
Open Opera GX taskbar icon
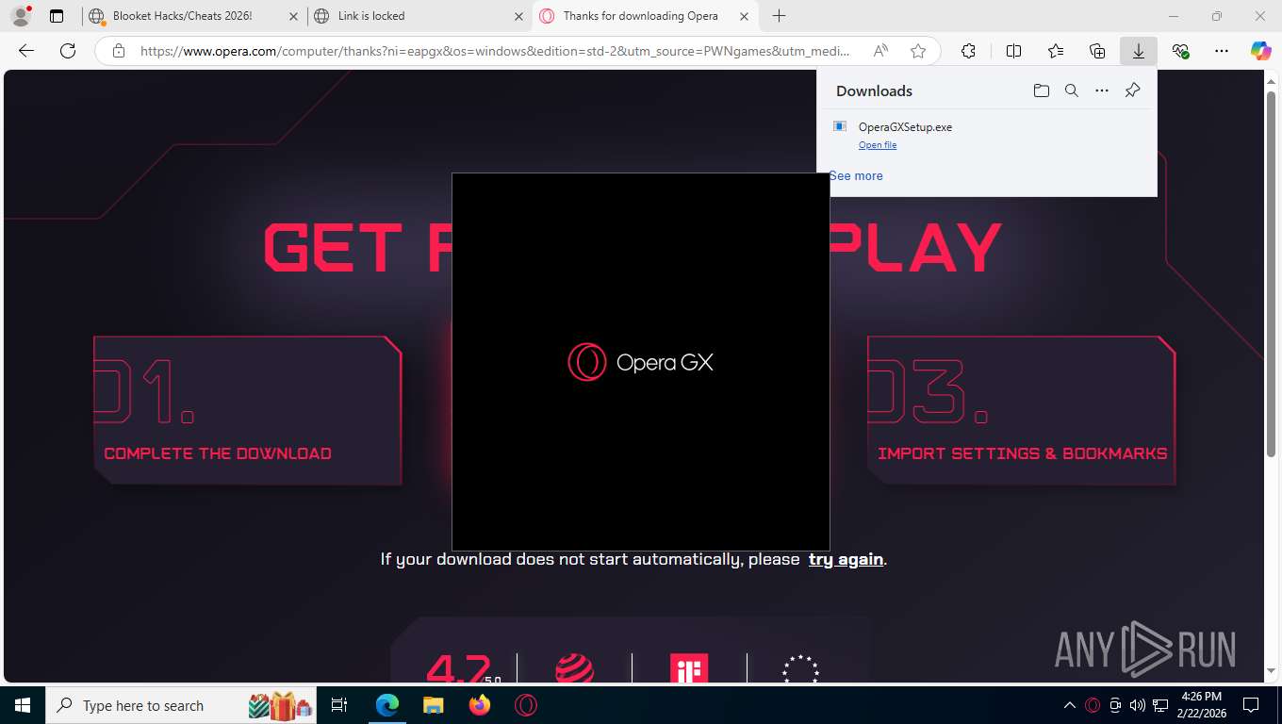[x=526, y=705]
